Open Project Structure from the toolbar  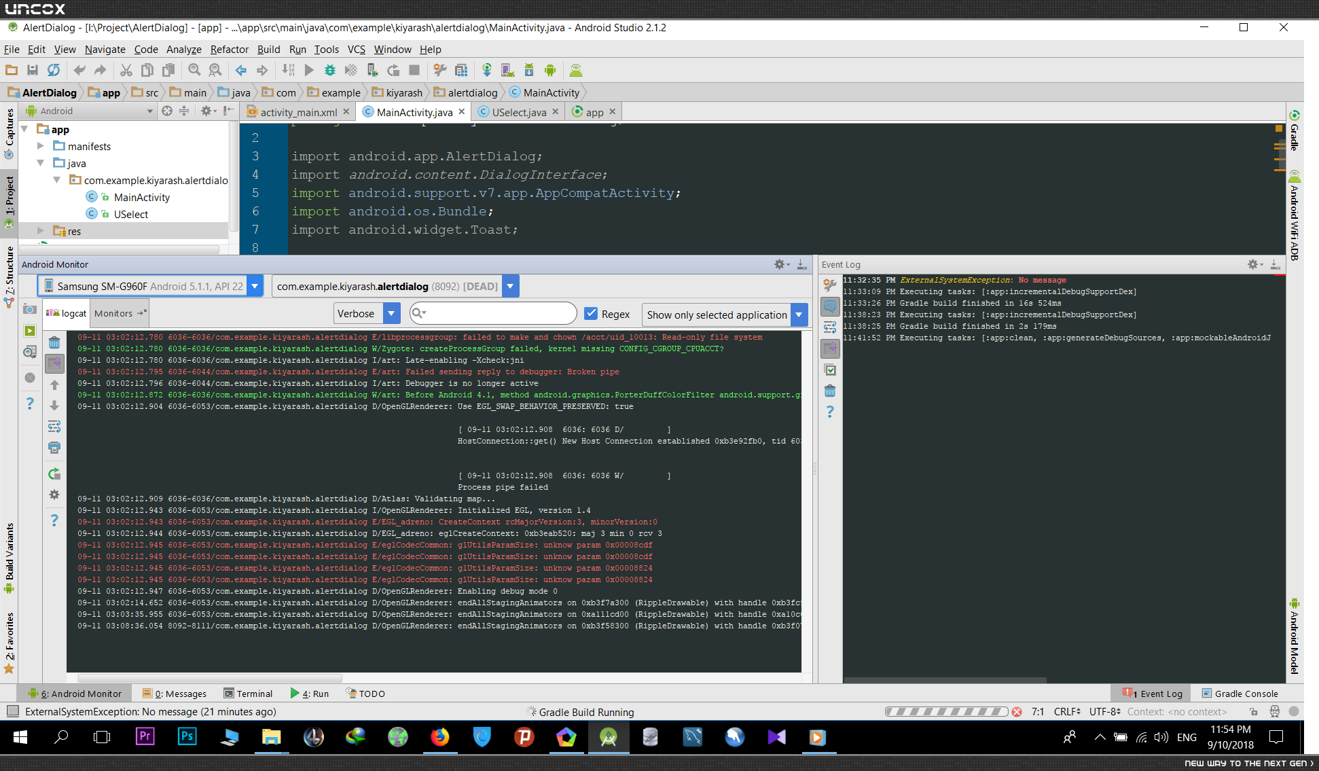click(461, 70)
